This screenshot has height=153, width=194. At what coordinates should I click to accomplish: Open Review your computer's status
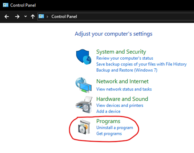click(125, 58)
